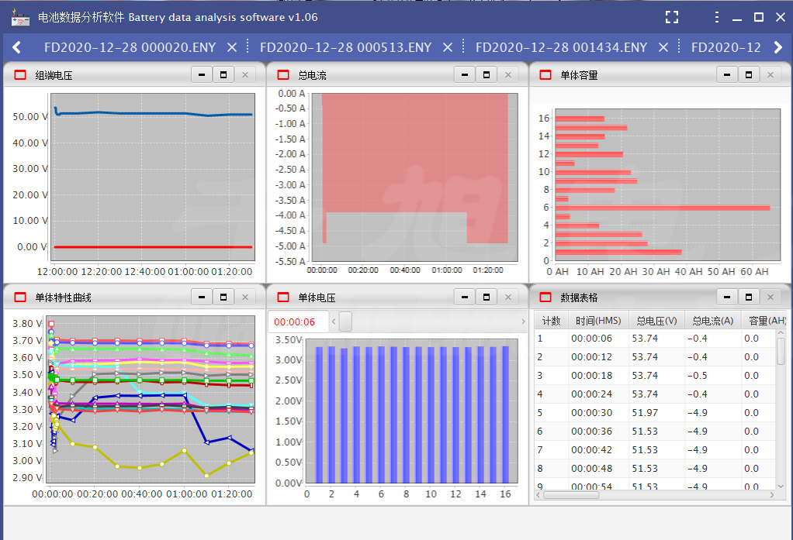This screenshot has height=540, width=793.
Task: Switch to FD2020-12-28 001434.ENY tab
Action: pyautogui.click(x=561, y=47)
